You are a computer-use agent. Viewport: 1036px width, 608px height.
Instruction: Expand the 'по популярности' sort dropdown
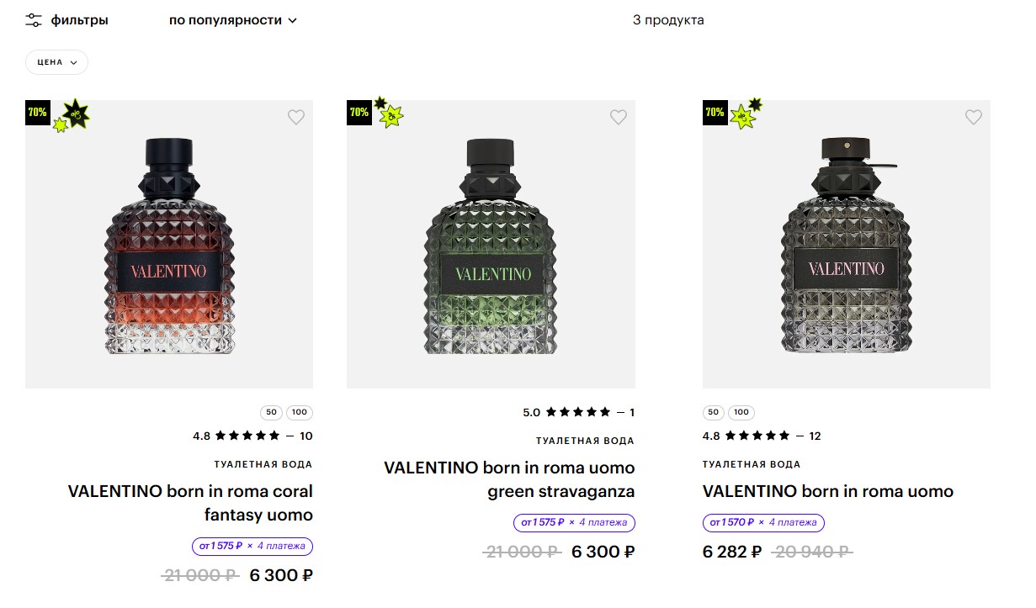[x=233, y=20]
